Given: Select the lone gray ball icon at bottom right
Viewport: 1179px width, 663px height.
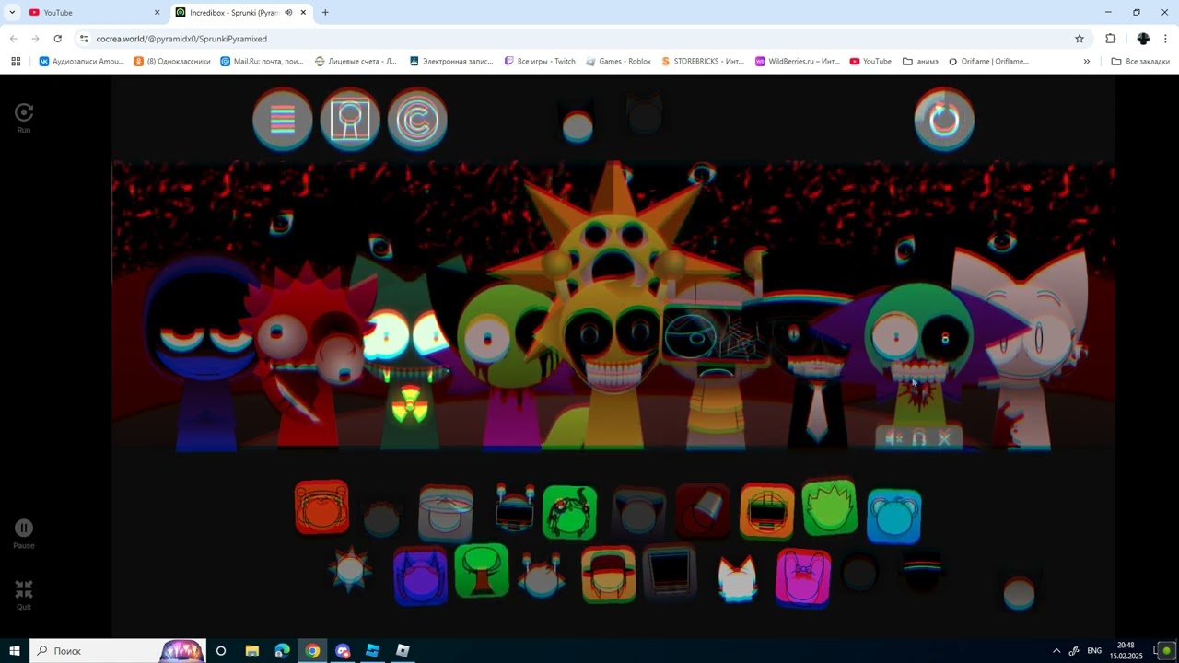Looking at the screenshot, I should click(x=1019, y=593).
